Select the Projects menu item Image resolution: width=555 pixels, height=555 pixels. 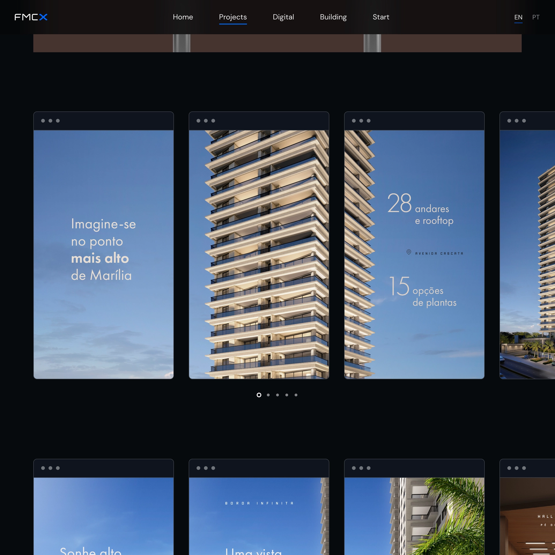point(233,17)
